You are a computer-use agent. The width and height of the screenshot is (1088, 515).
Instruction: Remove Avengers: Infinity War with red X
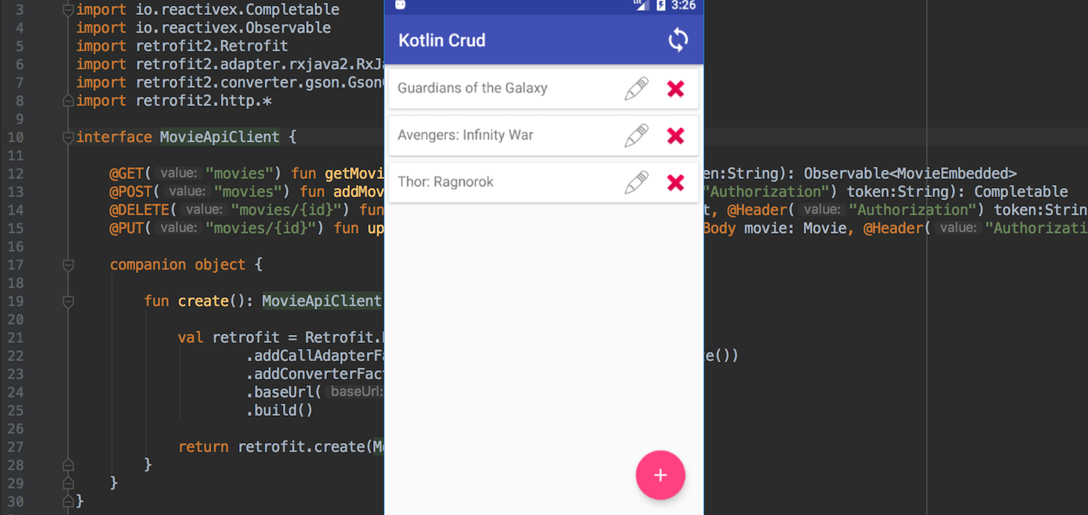(x=675, y=136)
